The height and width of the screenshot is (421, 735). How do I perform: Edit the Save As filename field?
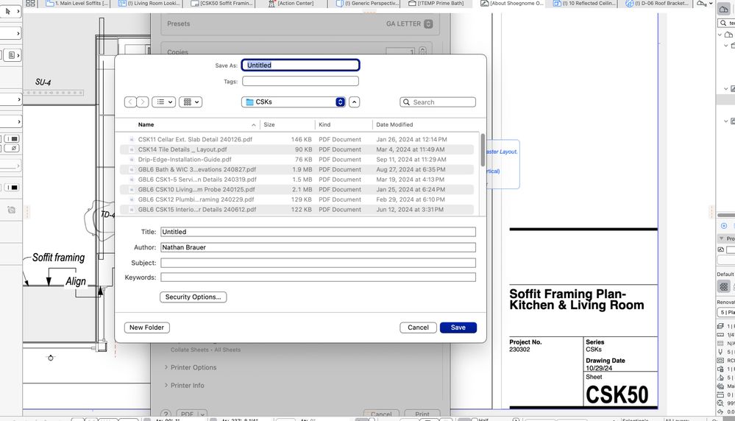[x=300, y=66]
